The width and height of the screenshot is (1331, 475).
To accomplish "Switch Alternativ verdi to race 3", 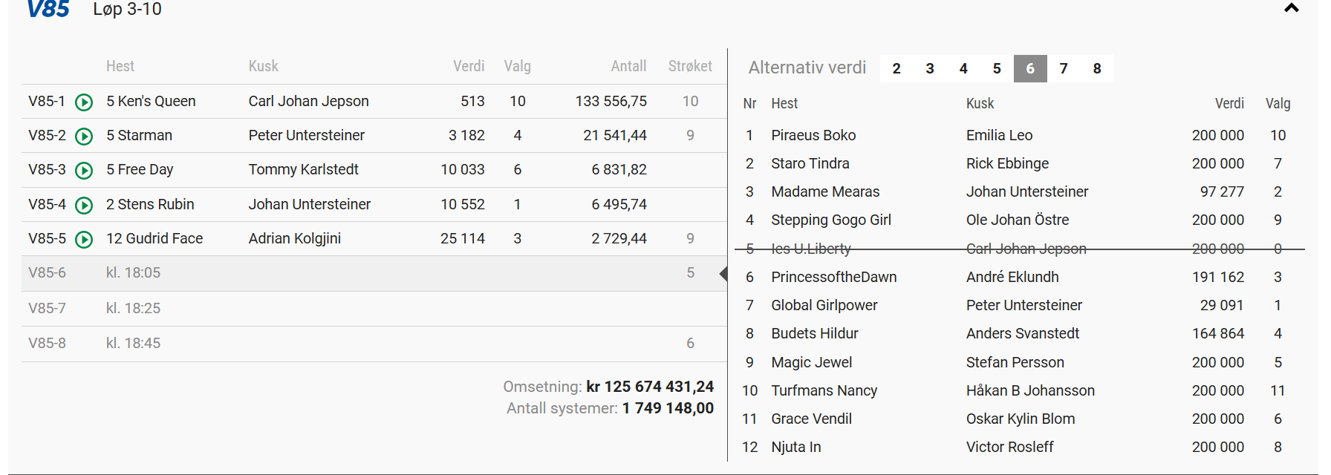I will [x=930, y=69].
